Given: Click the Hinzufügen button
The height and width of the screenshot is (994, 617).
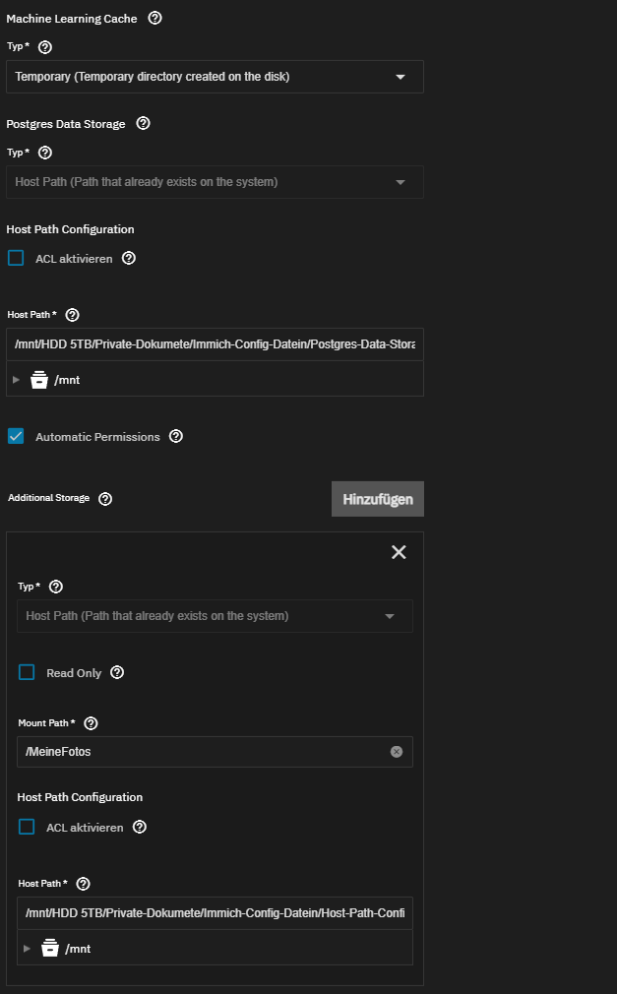Looking at the screenshot, I should (x=378, y=499).
